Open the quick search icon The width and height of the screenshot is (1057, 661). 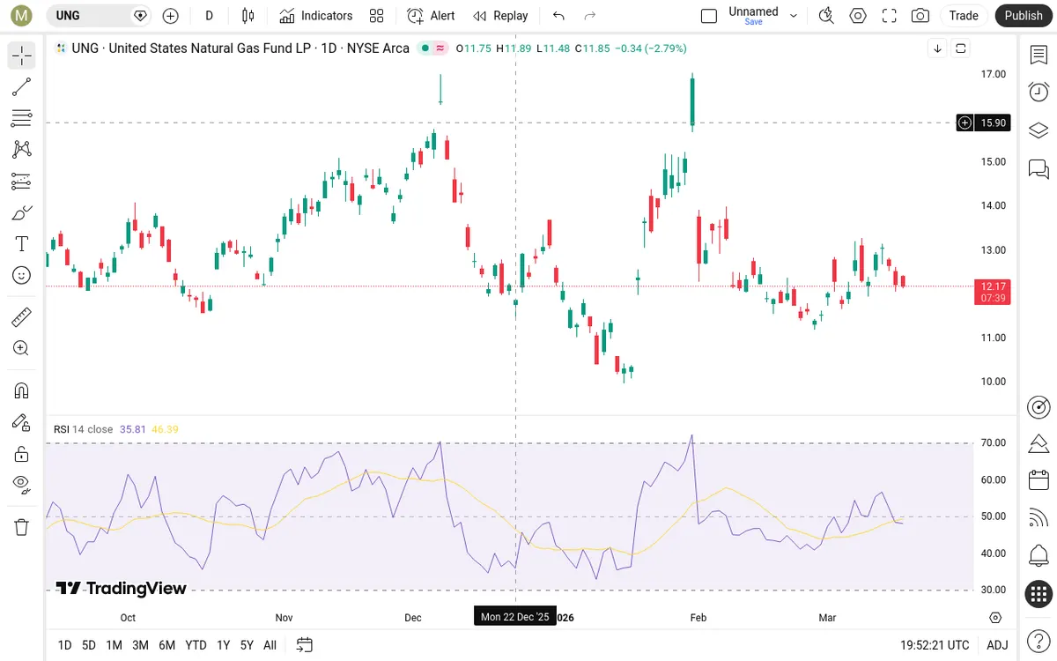click(826, 16)
